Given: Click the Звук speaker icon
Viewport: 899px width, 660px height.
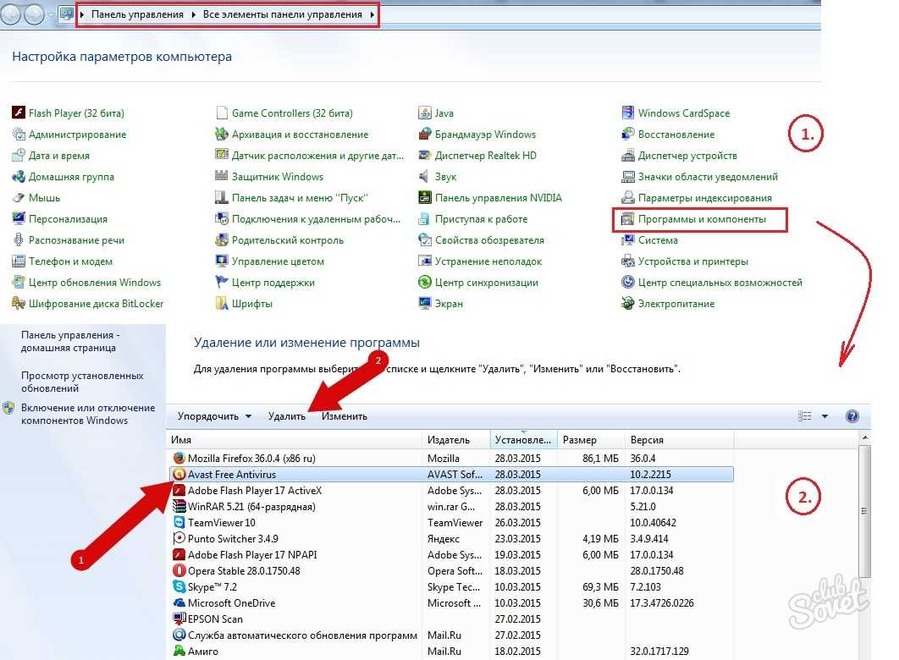Looking at the screenshot, I should (x=425, y=177).
